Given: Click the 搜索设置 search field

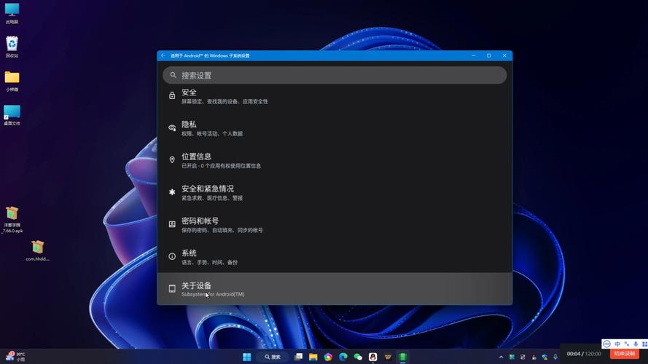Looking at the screenshot, I should pos(335,75).
